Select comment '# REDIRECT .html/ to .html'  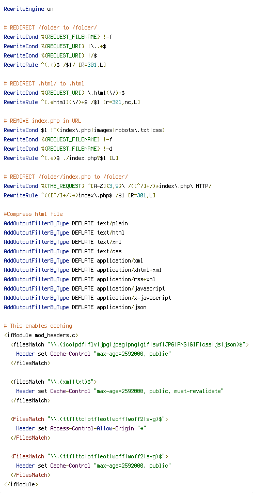point(44,84)
